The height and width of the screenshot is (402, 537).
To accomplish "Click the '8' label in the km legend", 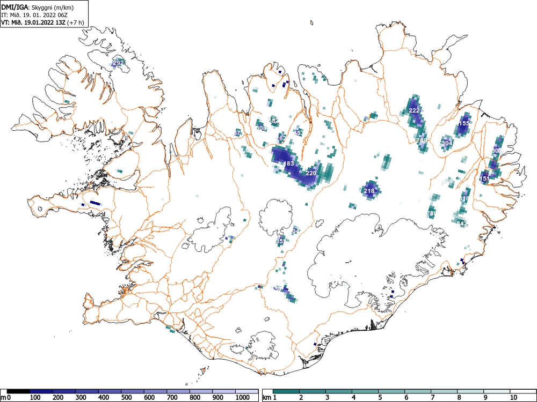I will click(459, 398).
